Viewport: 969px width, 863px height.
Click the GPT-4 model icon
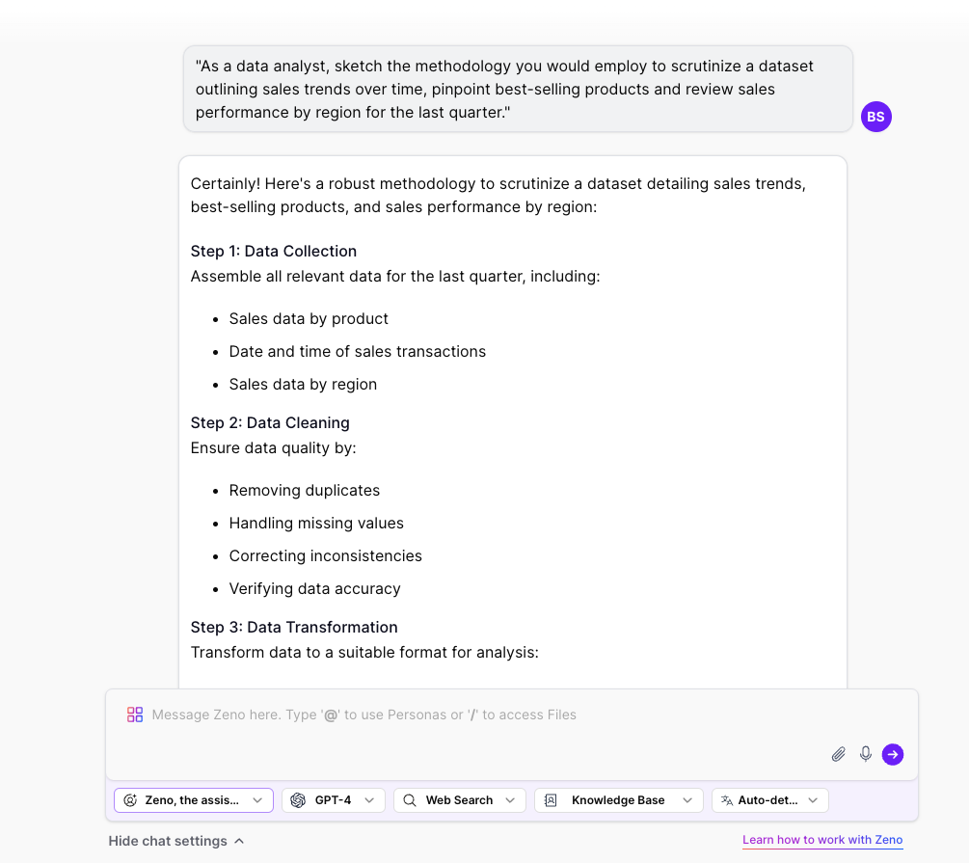point(298,799)
